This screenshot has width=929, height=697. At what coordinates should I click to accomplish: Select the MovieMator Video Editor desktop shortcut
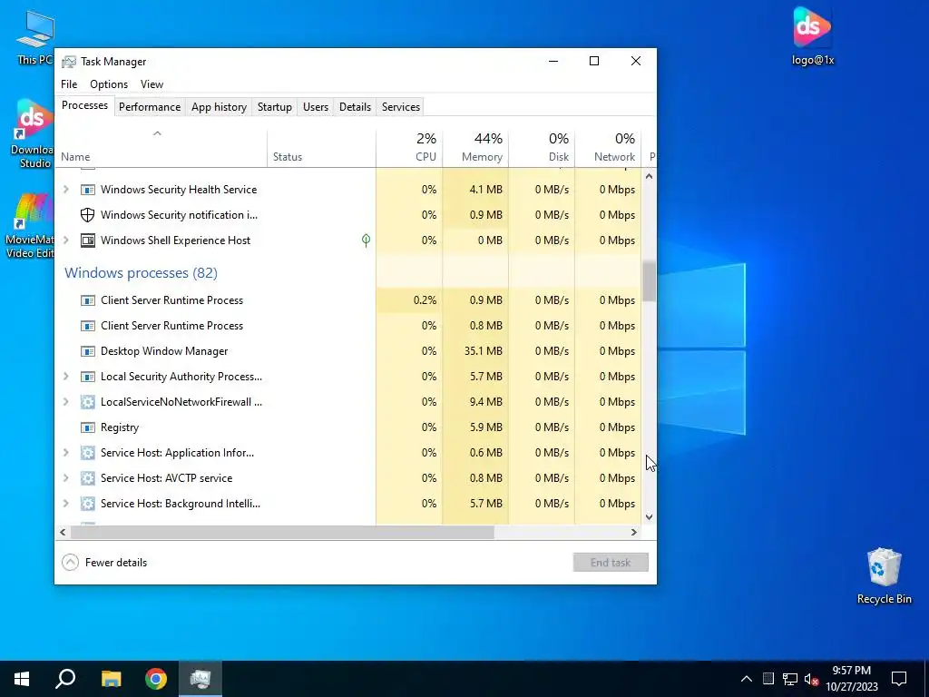[x=28, y=226]
